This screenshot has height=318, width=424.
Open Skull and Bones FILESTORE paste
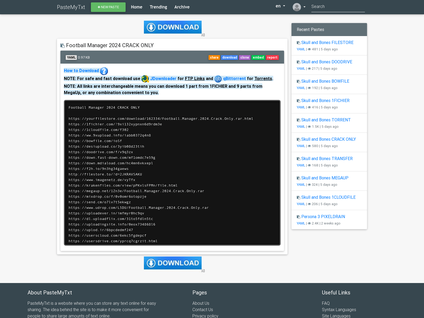[x=327, y=43]
